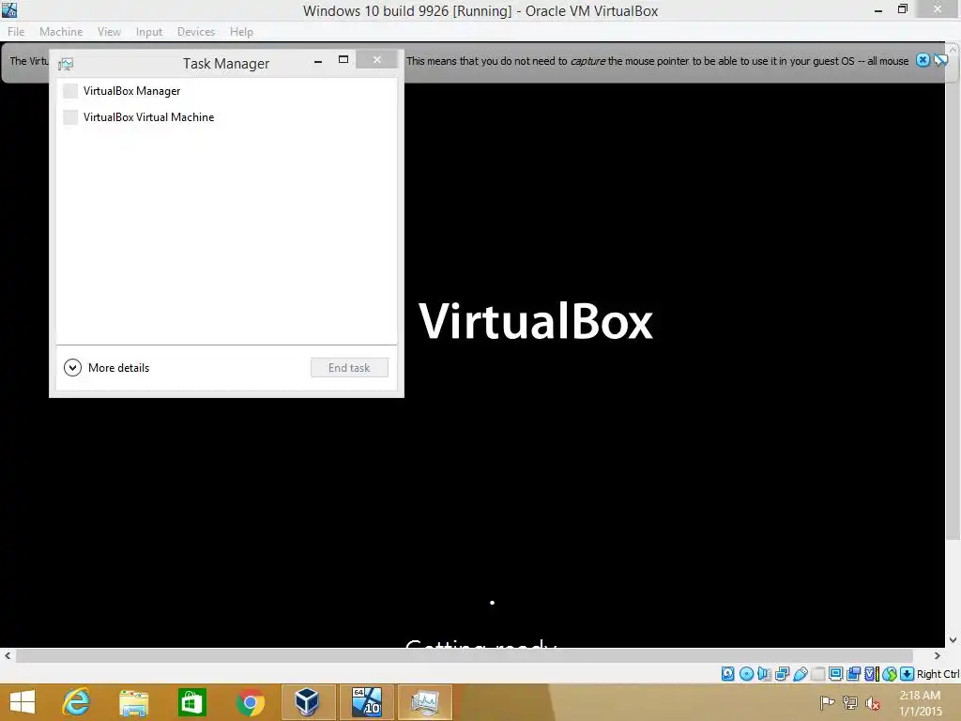Switch to Windows 10 VM taskbar button
Viewport: 961px width, 721px height.
[367, 702]
